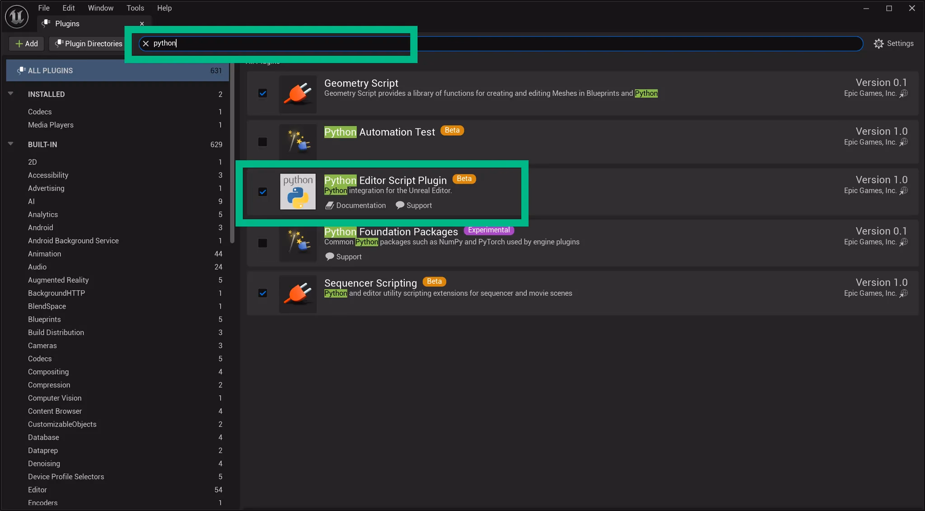The height and width of the screenshot is (511, 925).
Task: Click the Geometry Script plug icon
Action: [x=297, y=94]
